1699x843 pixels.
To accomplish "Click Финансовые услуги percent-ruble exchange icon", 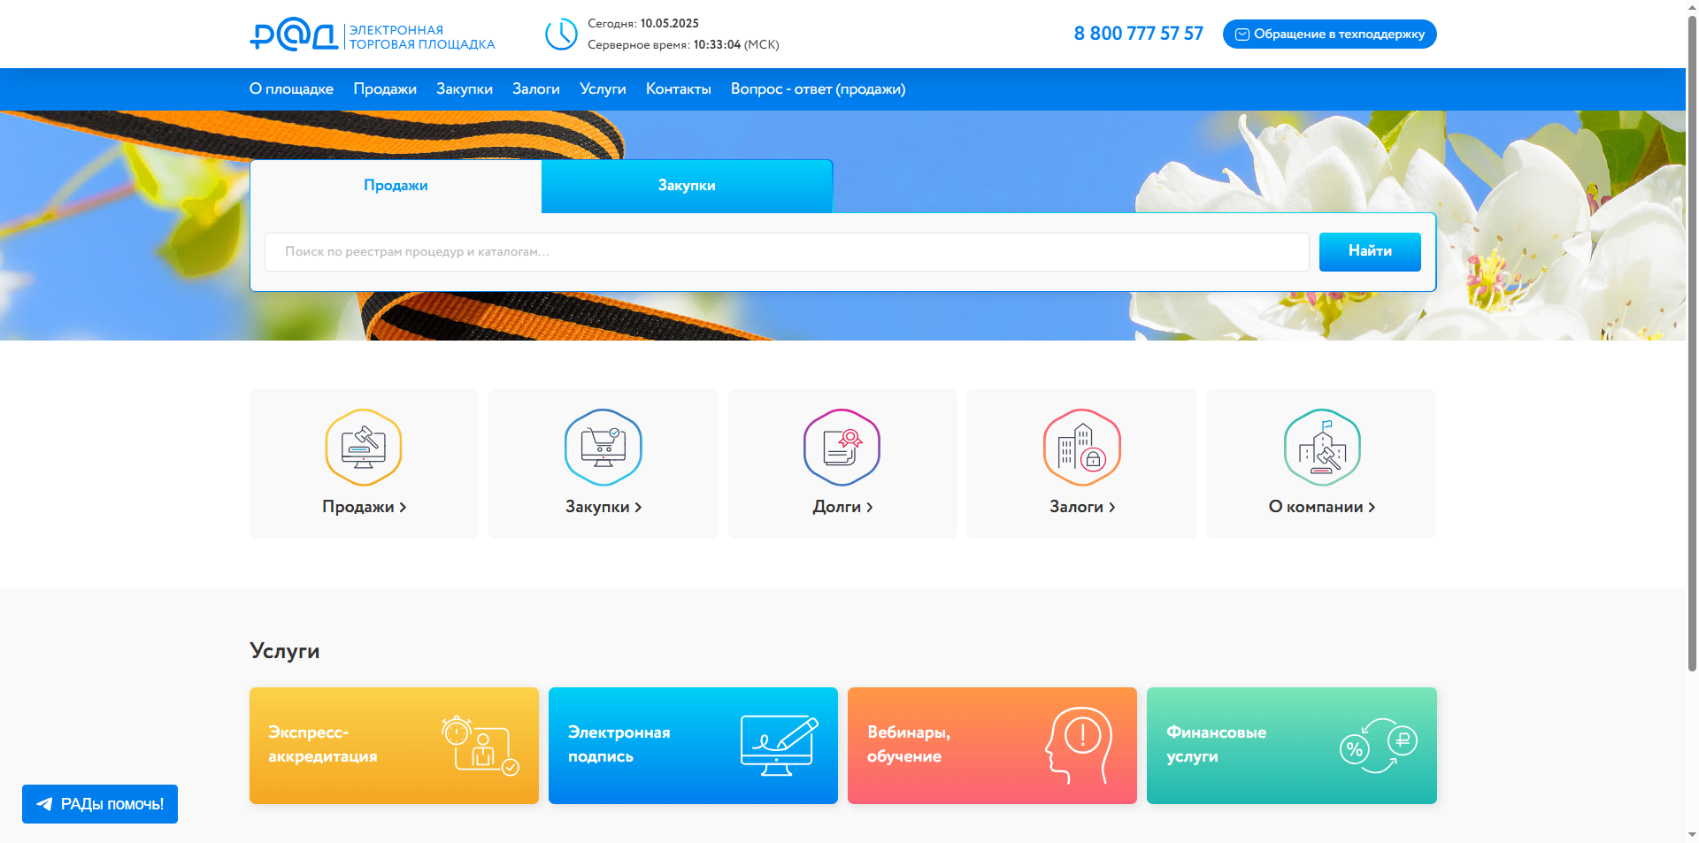I will (1378, 746).
